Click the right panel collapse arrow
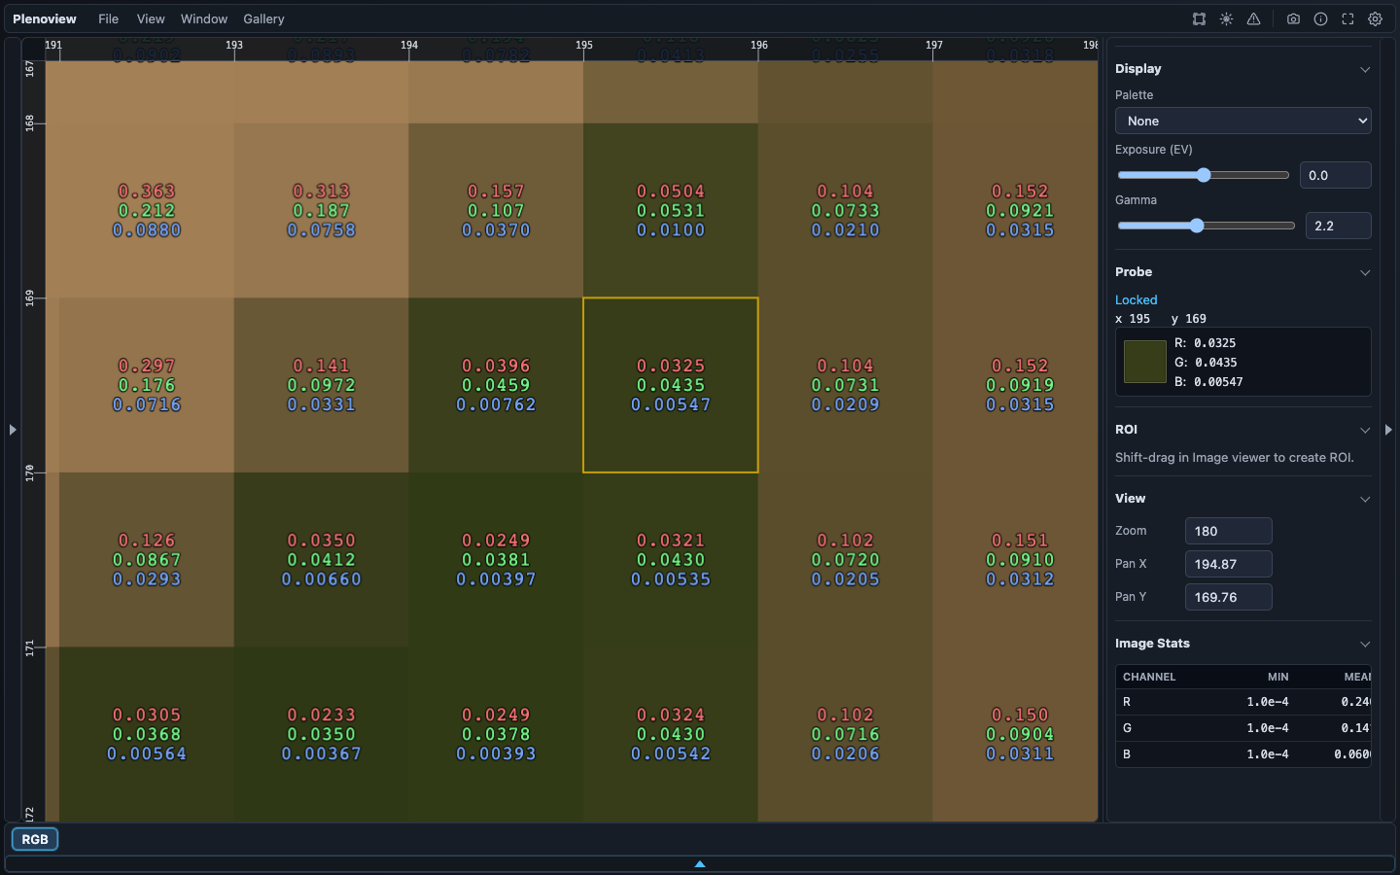The image size is (1400, 875). 1387,429
